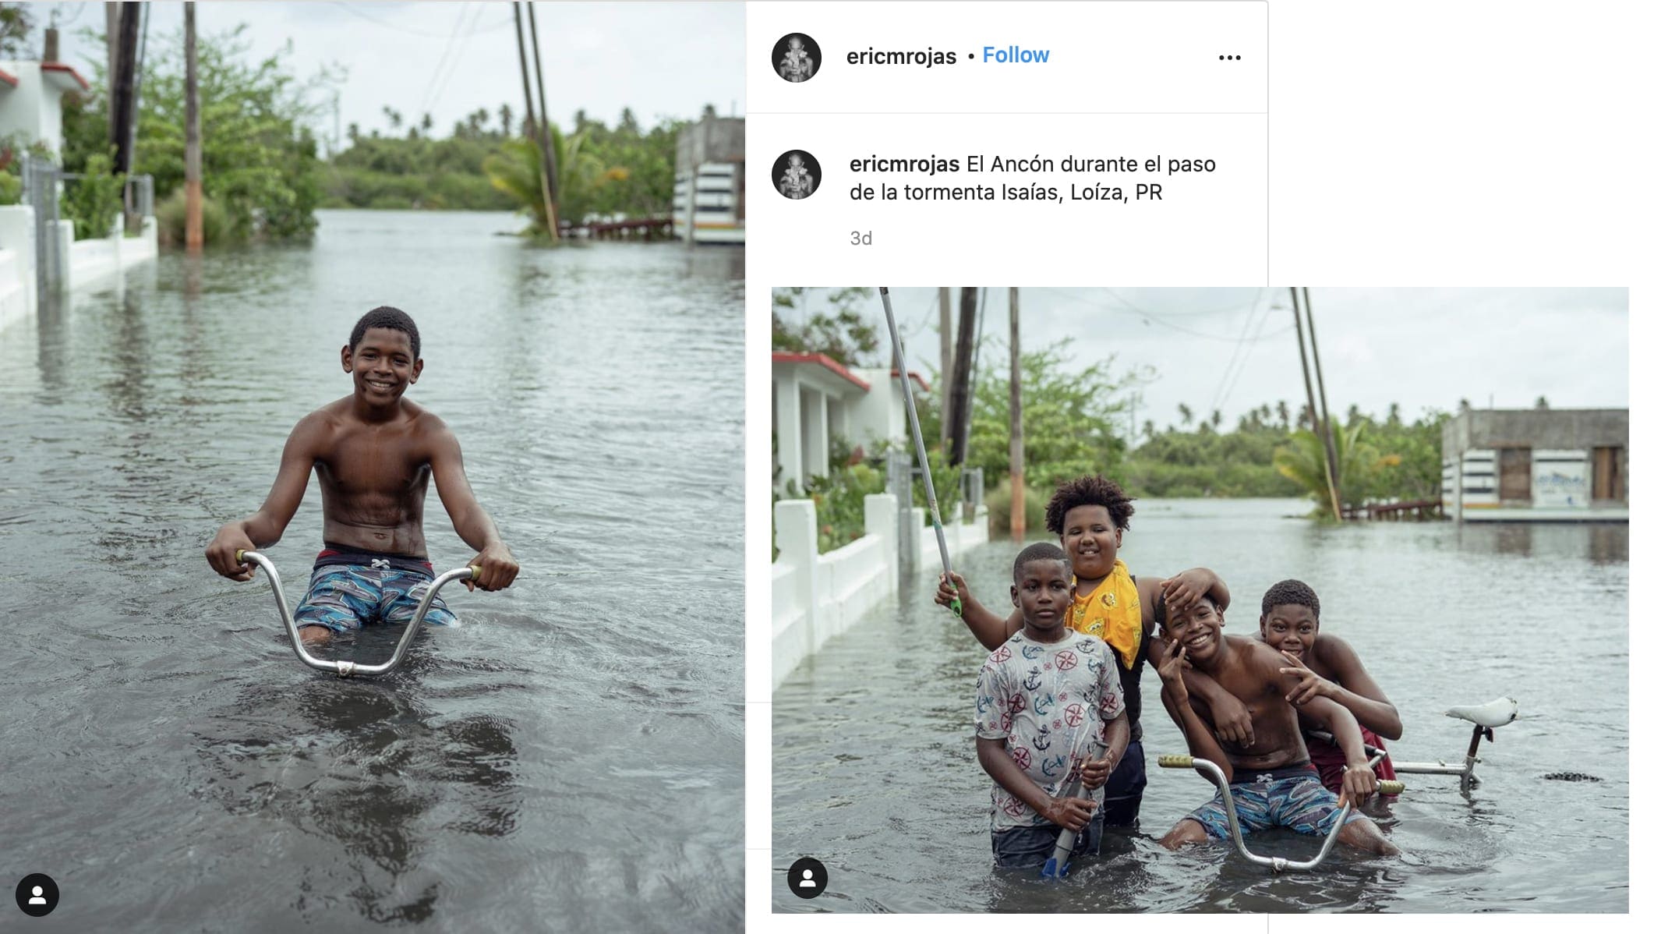Screen dimensions: 1654x934
Task: Click the 3d timestamp under the caption
Action: pyautogui.click(x=861, y=239)
